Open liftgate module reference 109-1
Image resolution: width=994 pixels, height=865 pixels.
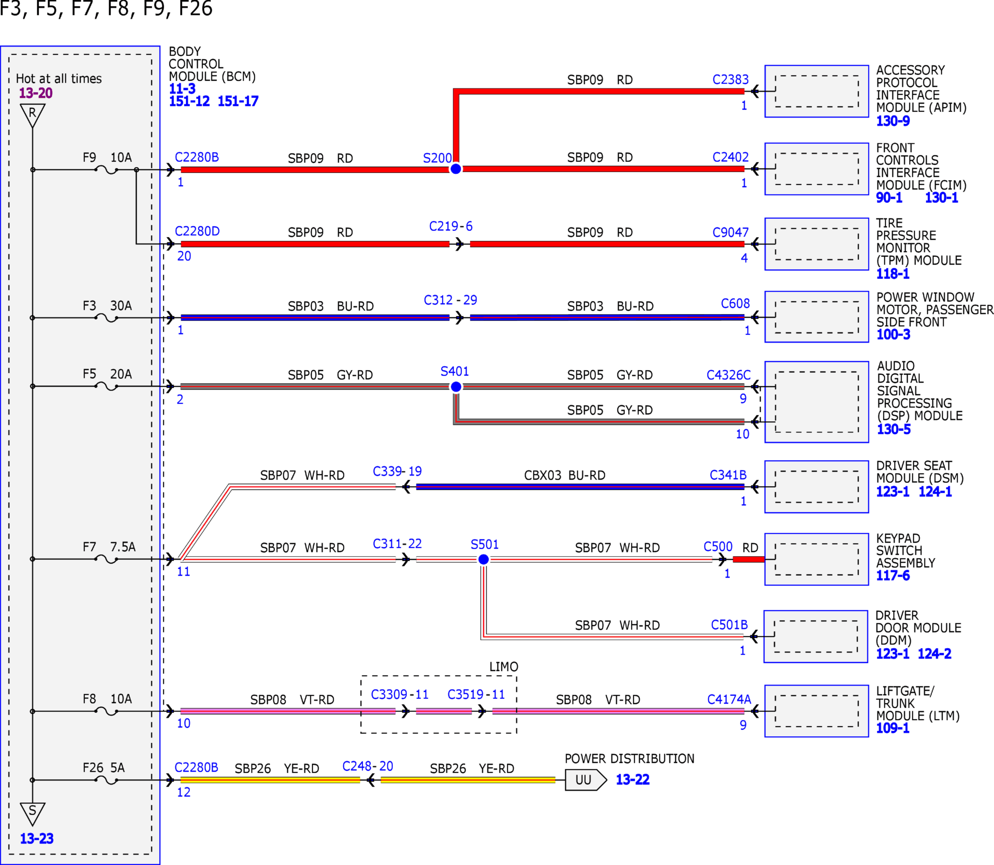click(893, 728)
